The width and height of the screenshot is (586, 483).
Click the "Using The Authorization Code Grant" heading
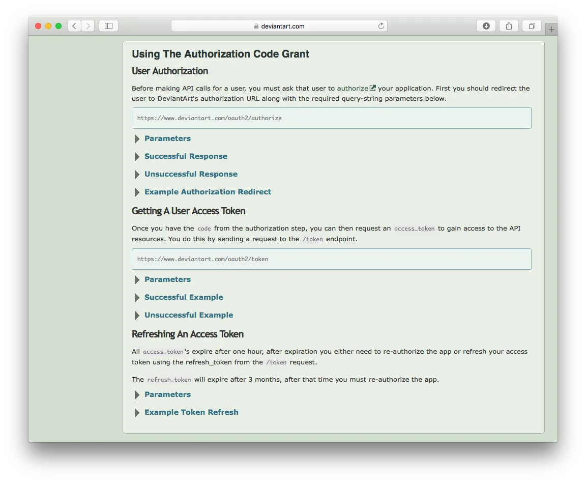(x=220, y=54)
